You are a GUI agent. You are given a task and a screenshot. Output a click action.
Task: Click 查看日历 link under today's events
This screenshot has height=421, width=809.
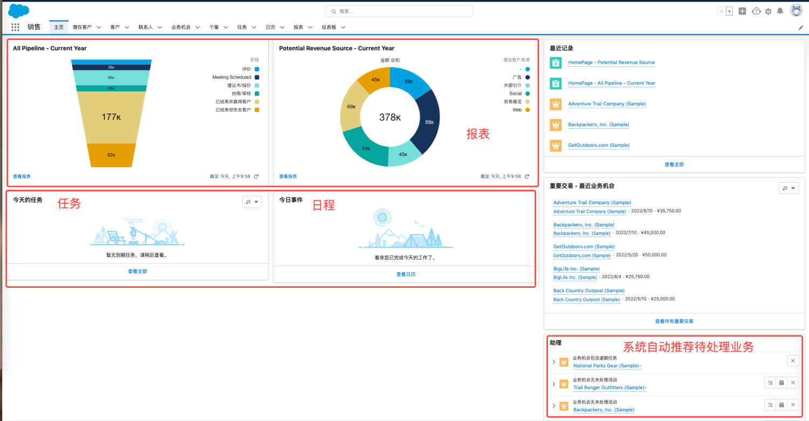click(406, 274)
